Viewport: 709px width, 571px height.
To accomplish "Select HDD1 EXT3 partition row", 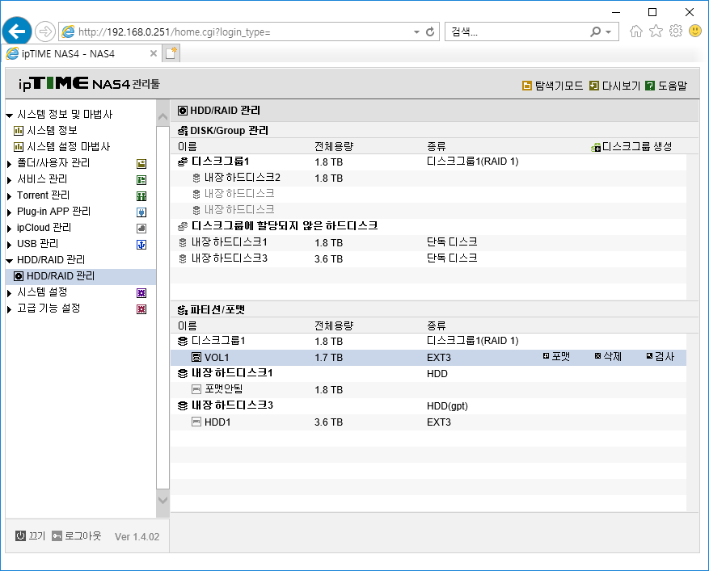I will pyautogui.click(x=428, y=422).
